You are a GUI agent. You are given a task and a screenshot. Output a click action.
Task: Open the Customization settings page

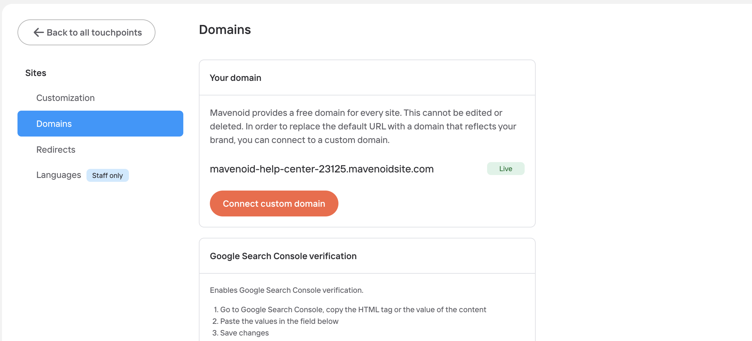pyautogui.click(x=65, y=98)
